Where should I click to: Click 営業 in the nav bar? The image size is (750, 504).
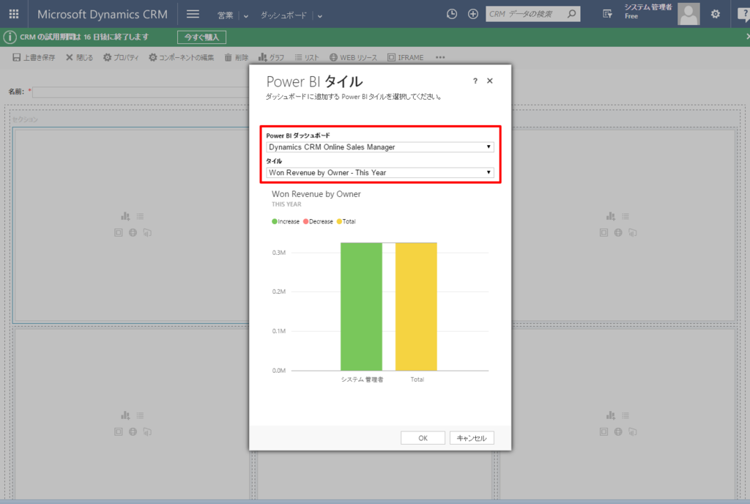click(226, 15)
